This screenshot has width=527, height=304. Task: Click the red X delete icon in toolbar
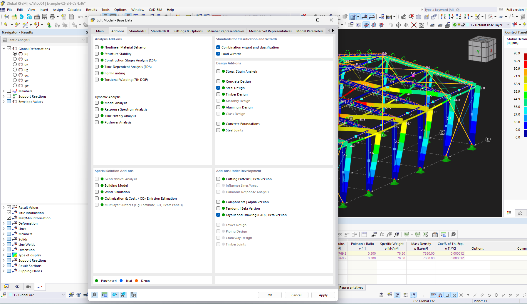(x=414, y=25)
